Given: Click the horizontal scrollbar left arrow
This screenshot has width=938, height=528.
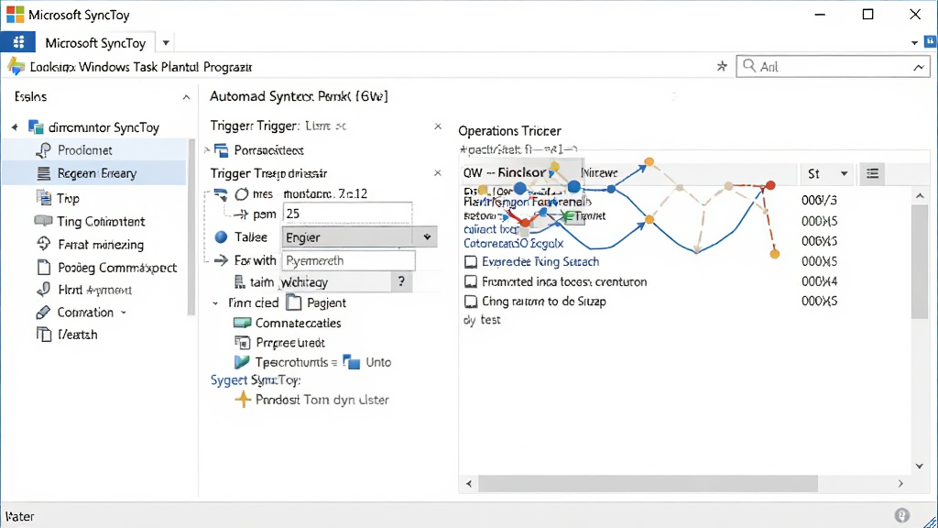Looking at the screenshot, I should (x=469, y=484).
